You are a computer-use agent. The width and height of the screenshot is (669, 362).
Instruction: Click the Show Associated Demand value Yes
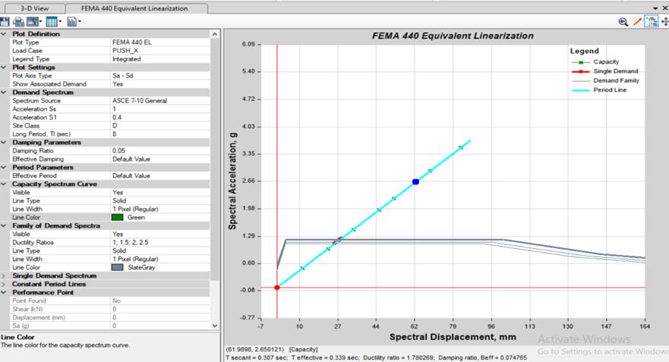(x=160, y=84)
